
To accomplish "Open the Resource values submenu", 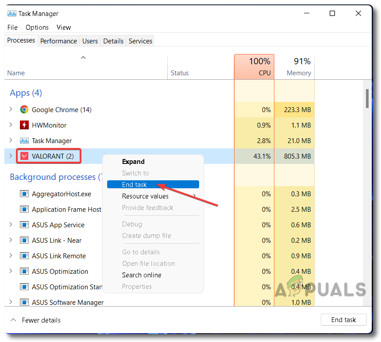I will click(153, 196).
